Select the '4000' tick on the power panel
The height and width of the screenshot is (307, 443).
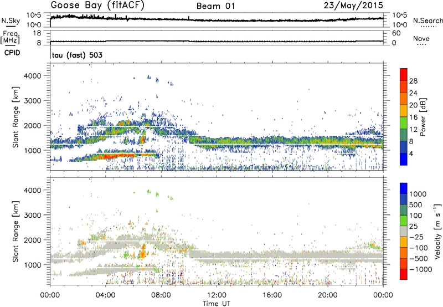coord(33,76)
